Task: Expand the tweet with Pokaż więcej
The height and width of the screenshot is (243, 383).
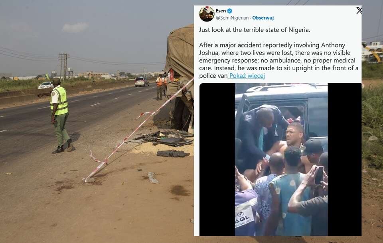Action: coord(247,76)
